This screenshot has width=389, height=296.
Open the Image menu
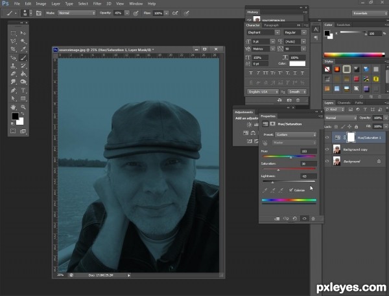pos(41,4)
